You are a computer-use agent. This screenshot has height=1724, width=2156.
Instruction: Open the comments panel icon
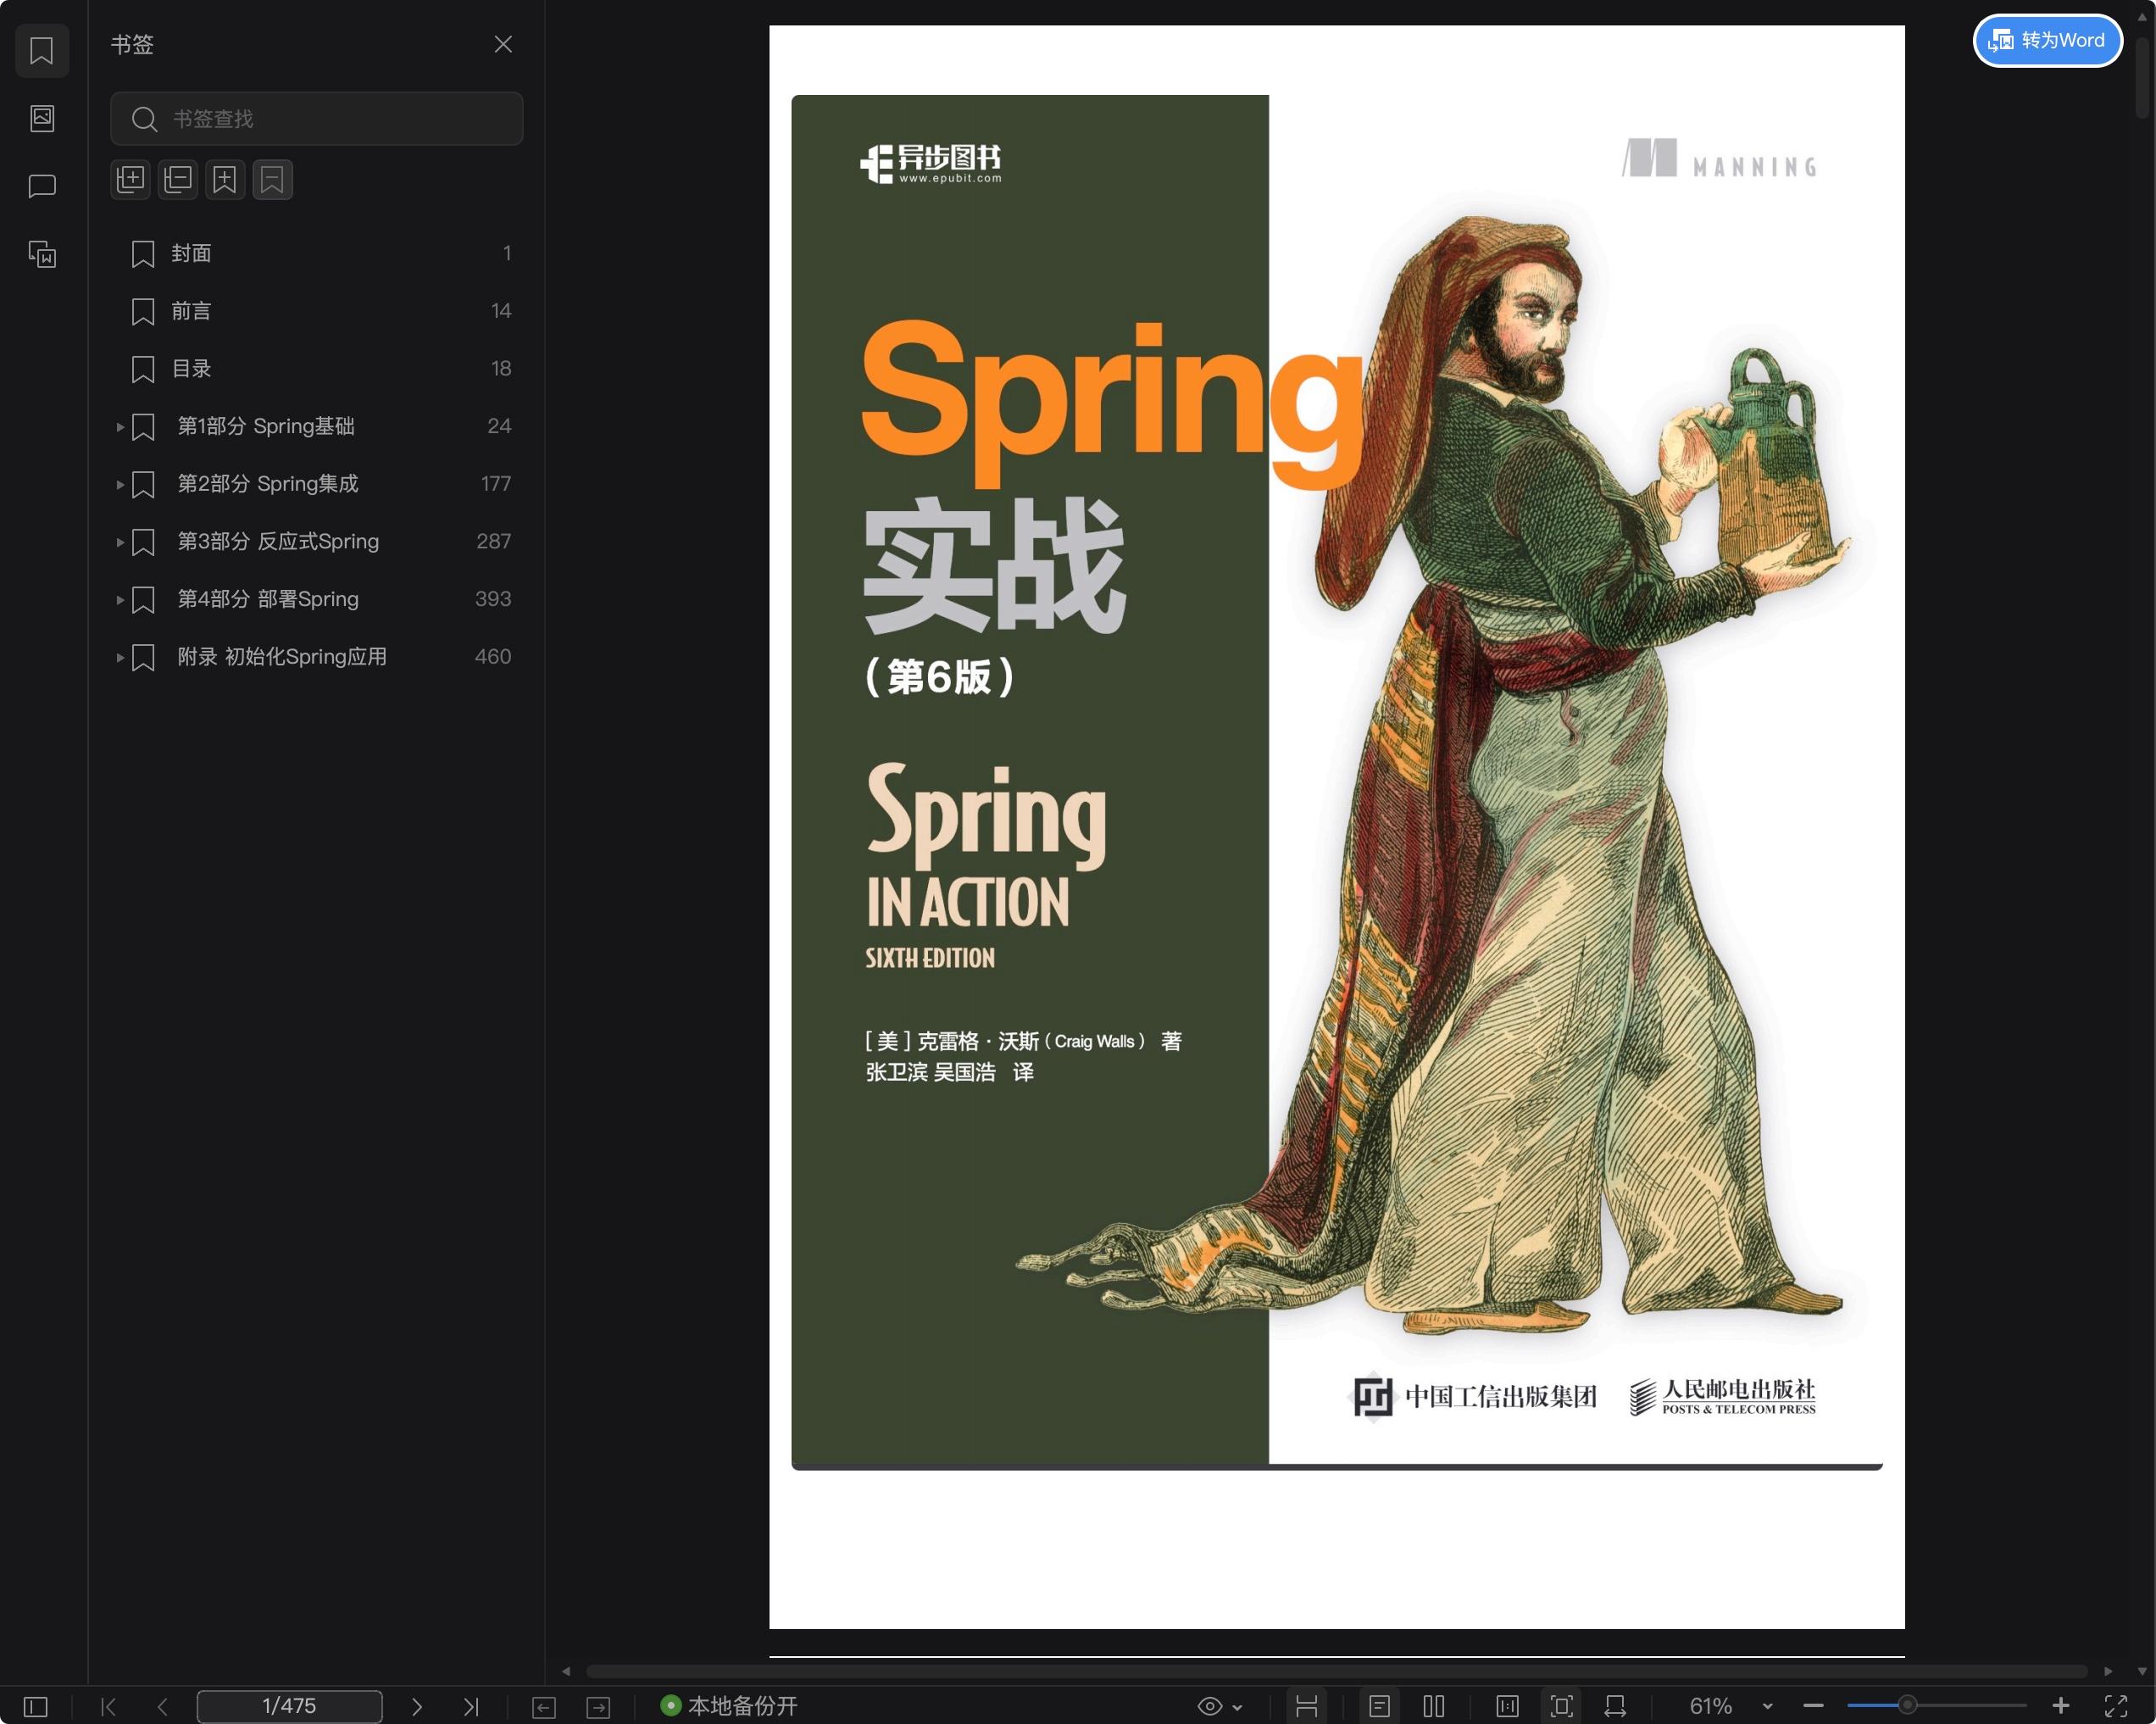[x=42, y=186]
